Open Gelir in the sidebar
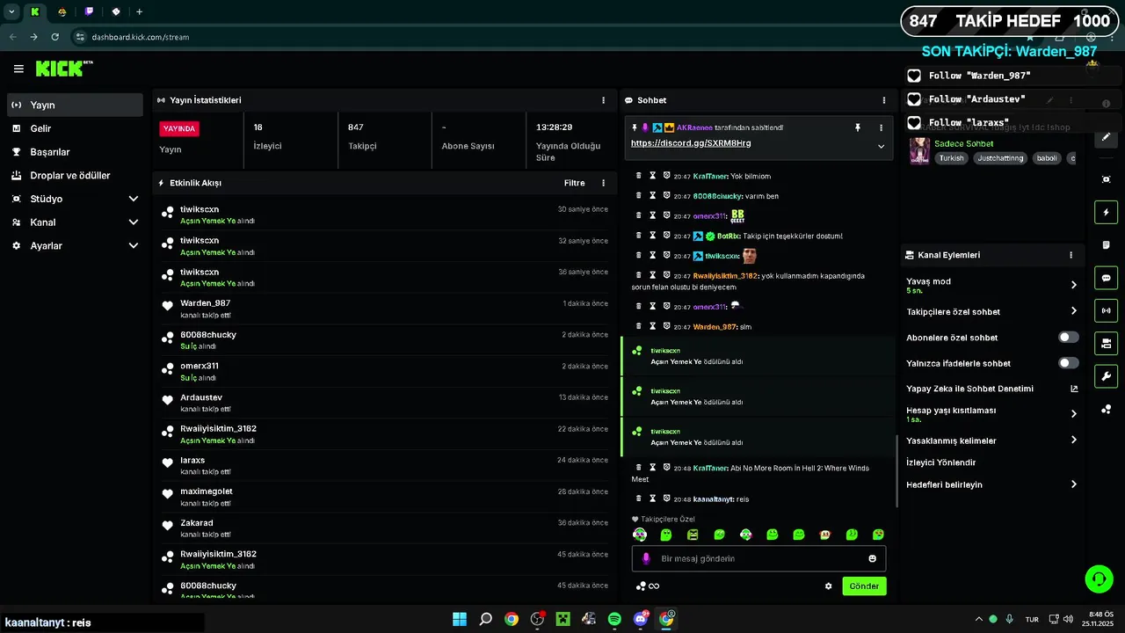The image size is (1125, 633). coord(75,128)
